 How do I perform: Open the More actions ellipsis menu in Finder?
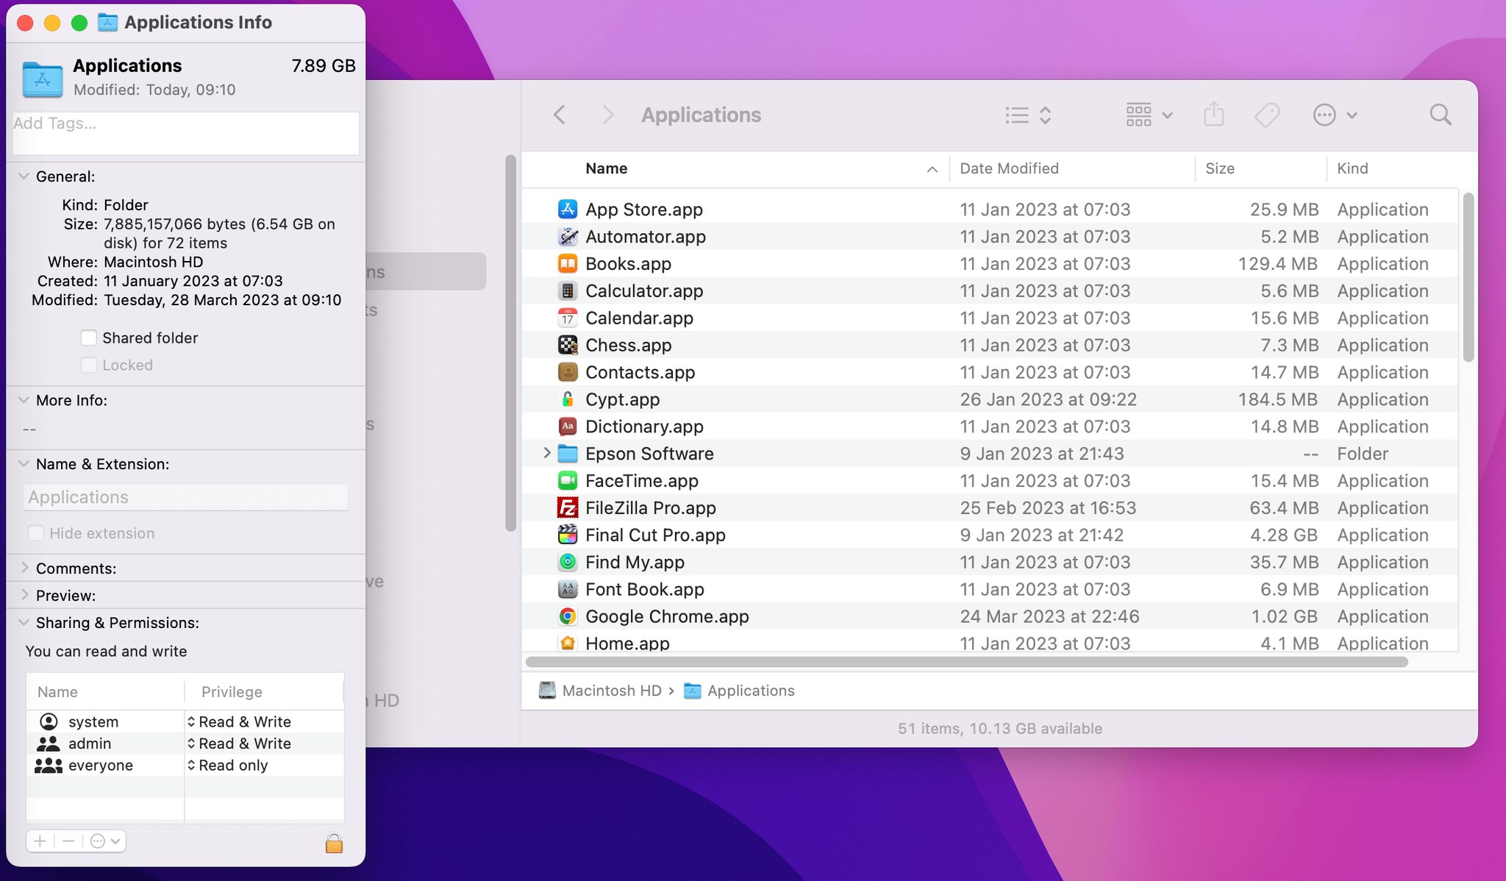pos(1335,115)
